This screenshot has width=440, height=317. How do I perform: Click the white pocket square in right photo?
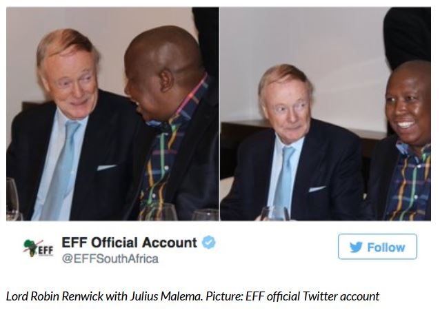317,189
